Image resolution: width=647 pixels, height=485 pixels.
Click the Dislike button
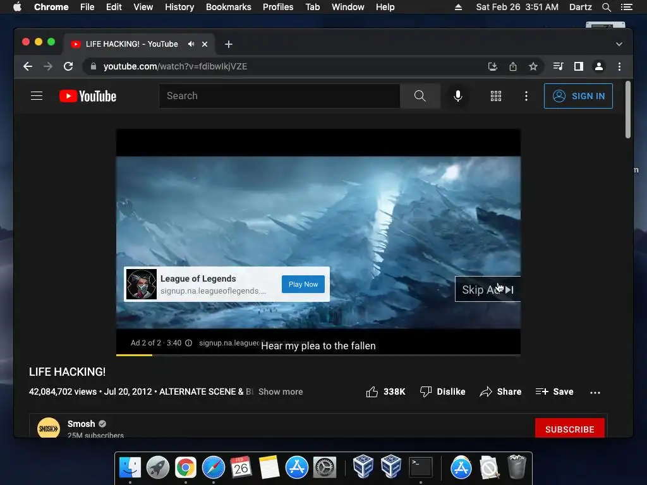[442, 392]
